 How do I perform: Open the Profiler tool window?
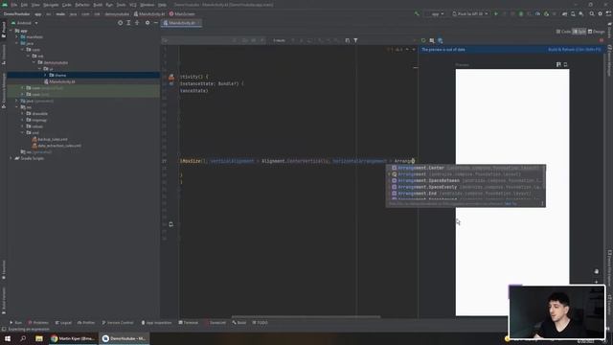86,323
